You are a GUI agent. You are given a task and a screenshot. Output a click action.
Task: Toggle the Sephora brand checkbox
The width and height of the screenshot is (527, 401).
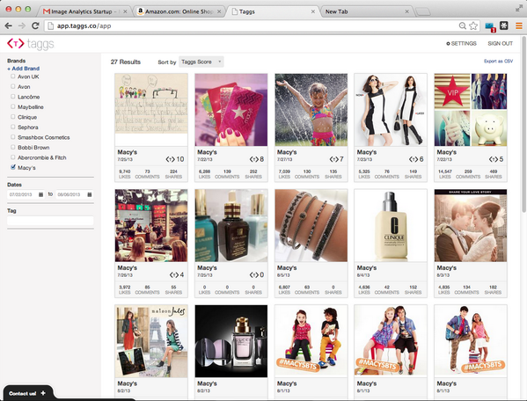tap(13, 127)
